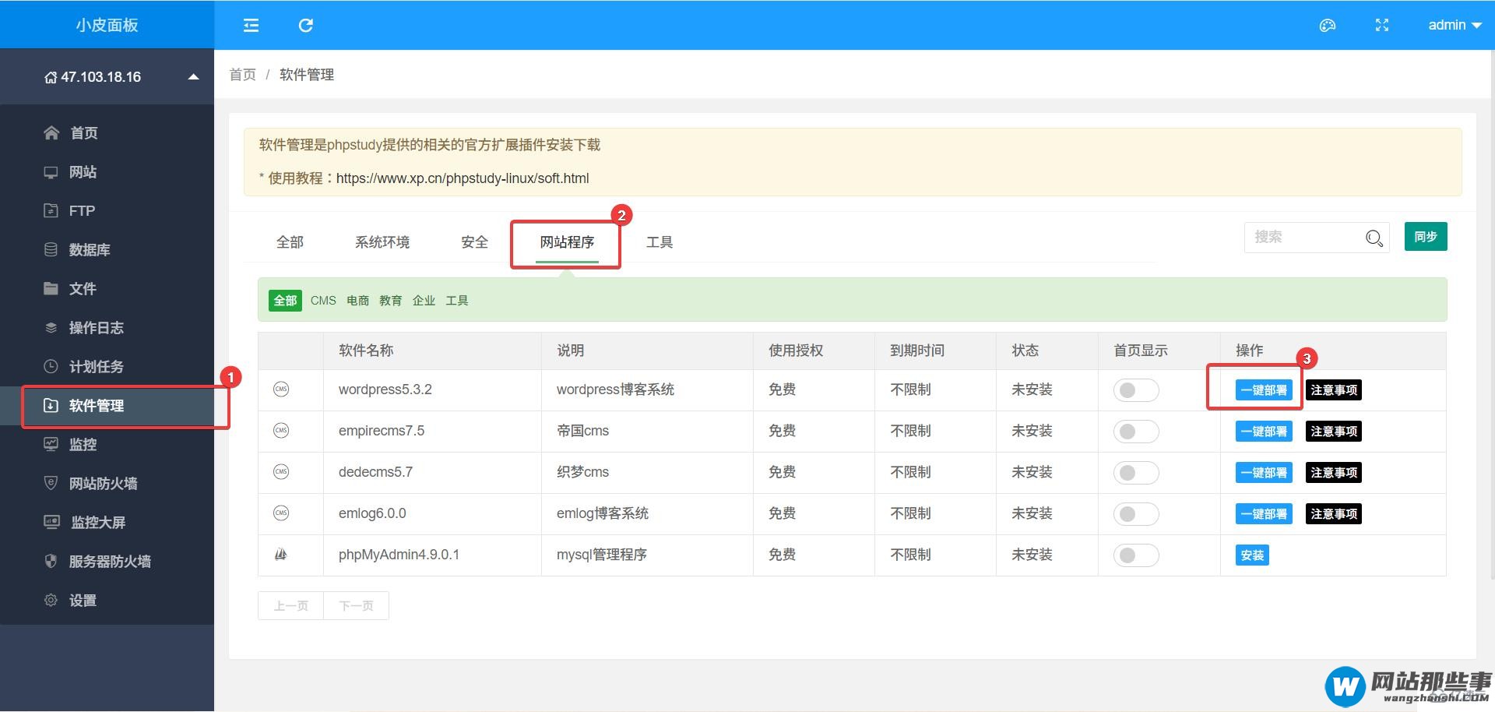
Task: Click the wordpress5.3.2 software name
Action: [385, 389]
